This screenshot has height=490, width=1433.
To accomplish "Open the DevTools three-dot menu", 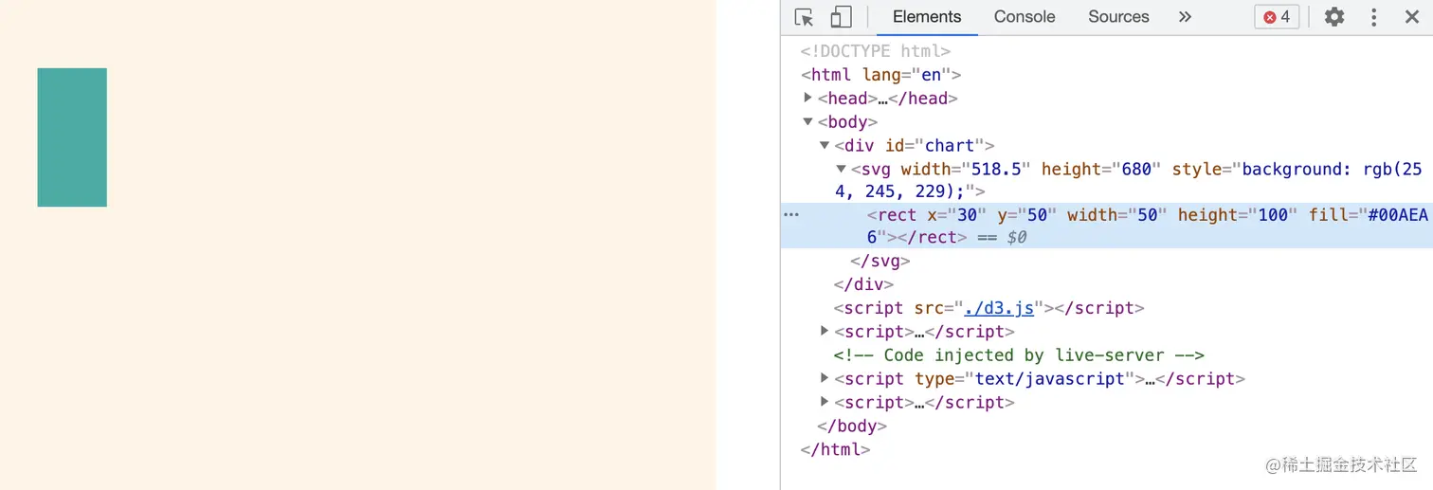I will (x=1373, y=17).
